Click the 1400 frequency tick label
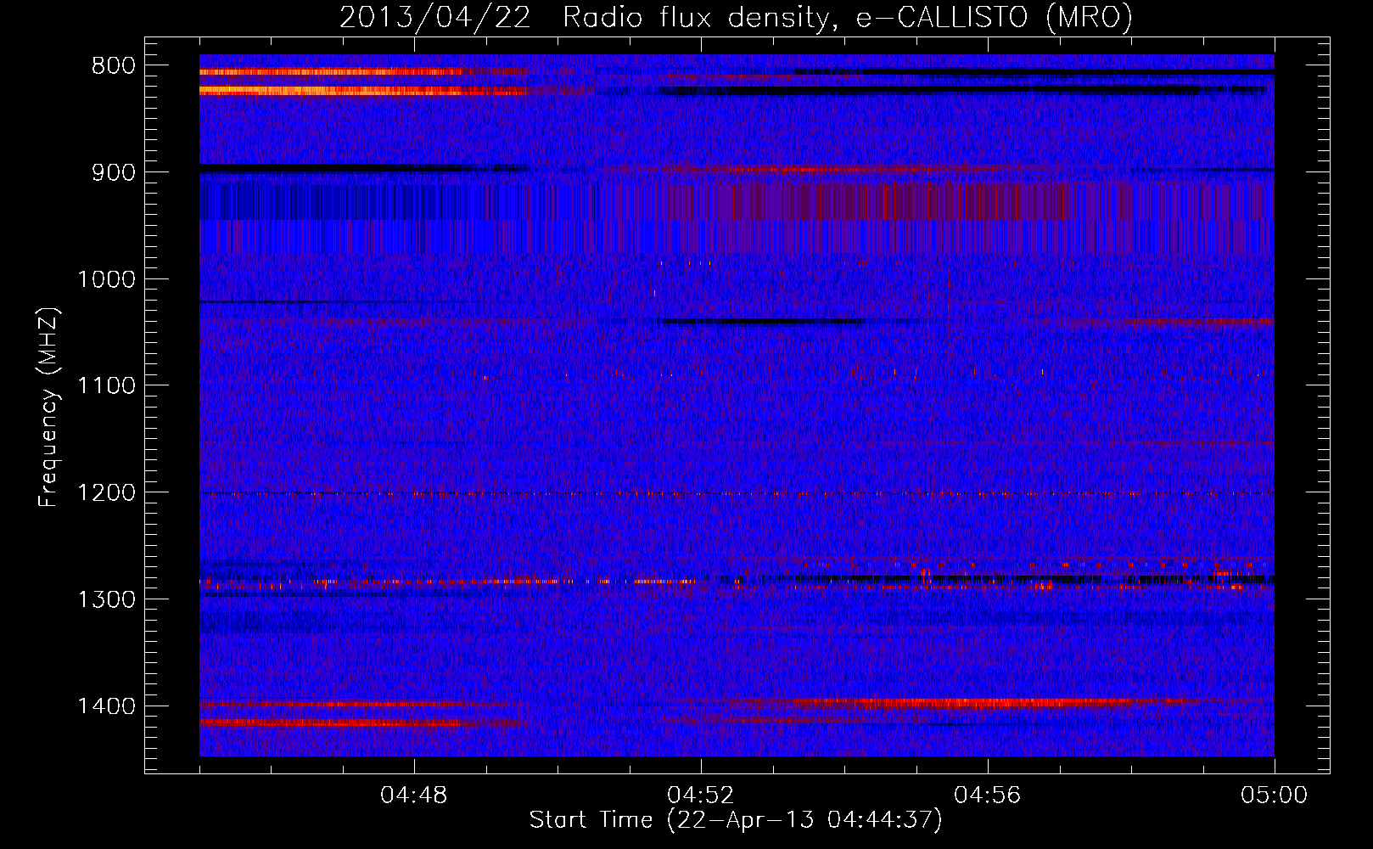The width and height of the screenshot is (1373, 849). (106, 706)
